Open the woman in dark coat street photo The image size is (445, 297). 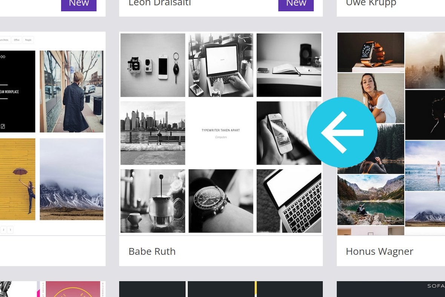pyautogui.click(x=72, y=91)
